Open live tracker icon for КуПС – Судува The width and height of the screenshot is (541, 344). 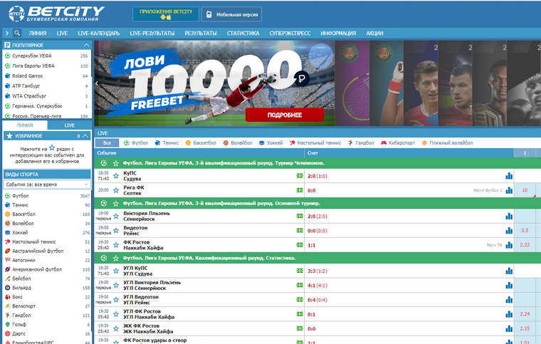pos(300,176)
